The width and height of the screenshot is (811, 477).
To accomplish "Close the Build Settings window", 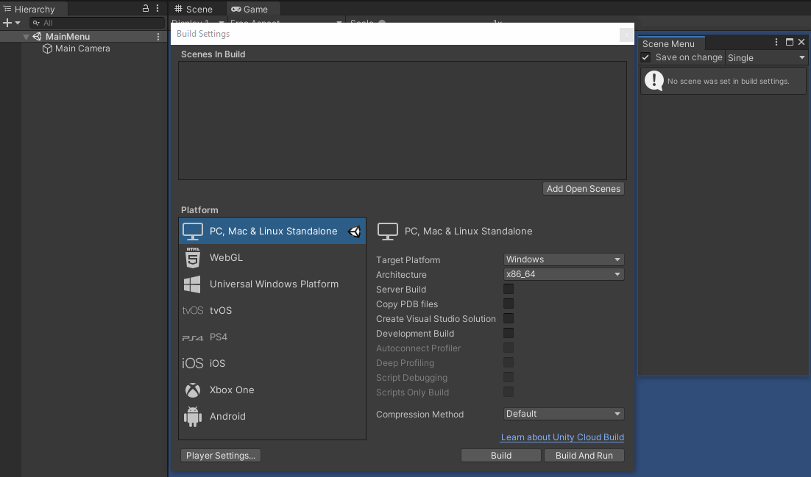I will (x=626, y=35).
